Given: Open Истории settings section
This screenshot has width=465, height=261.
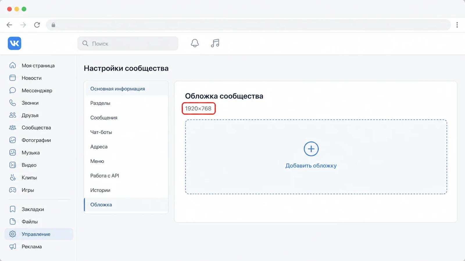Looking at the screenshot, I should [x=126, y=190].
